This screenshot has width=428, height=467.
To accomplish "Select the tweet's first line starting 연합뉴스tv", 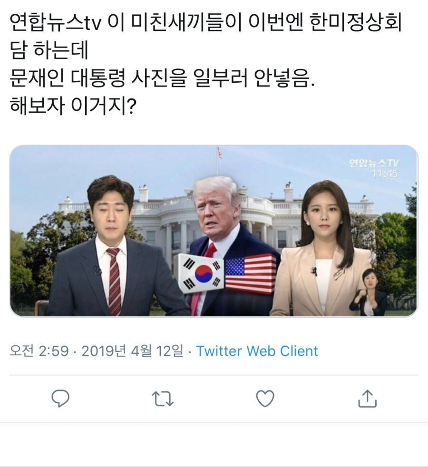I will pyautogui.click(x=206, y=22).
